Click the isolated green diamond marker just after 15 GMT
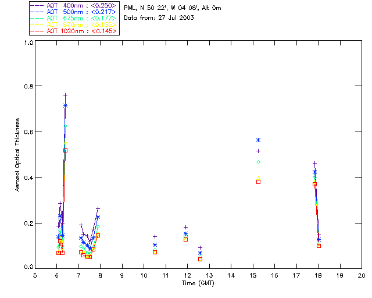The width and height of the screenshot is (372, 298). click(x=258, y=162)
